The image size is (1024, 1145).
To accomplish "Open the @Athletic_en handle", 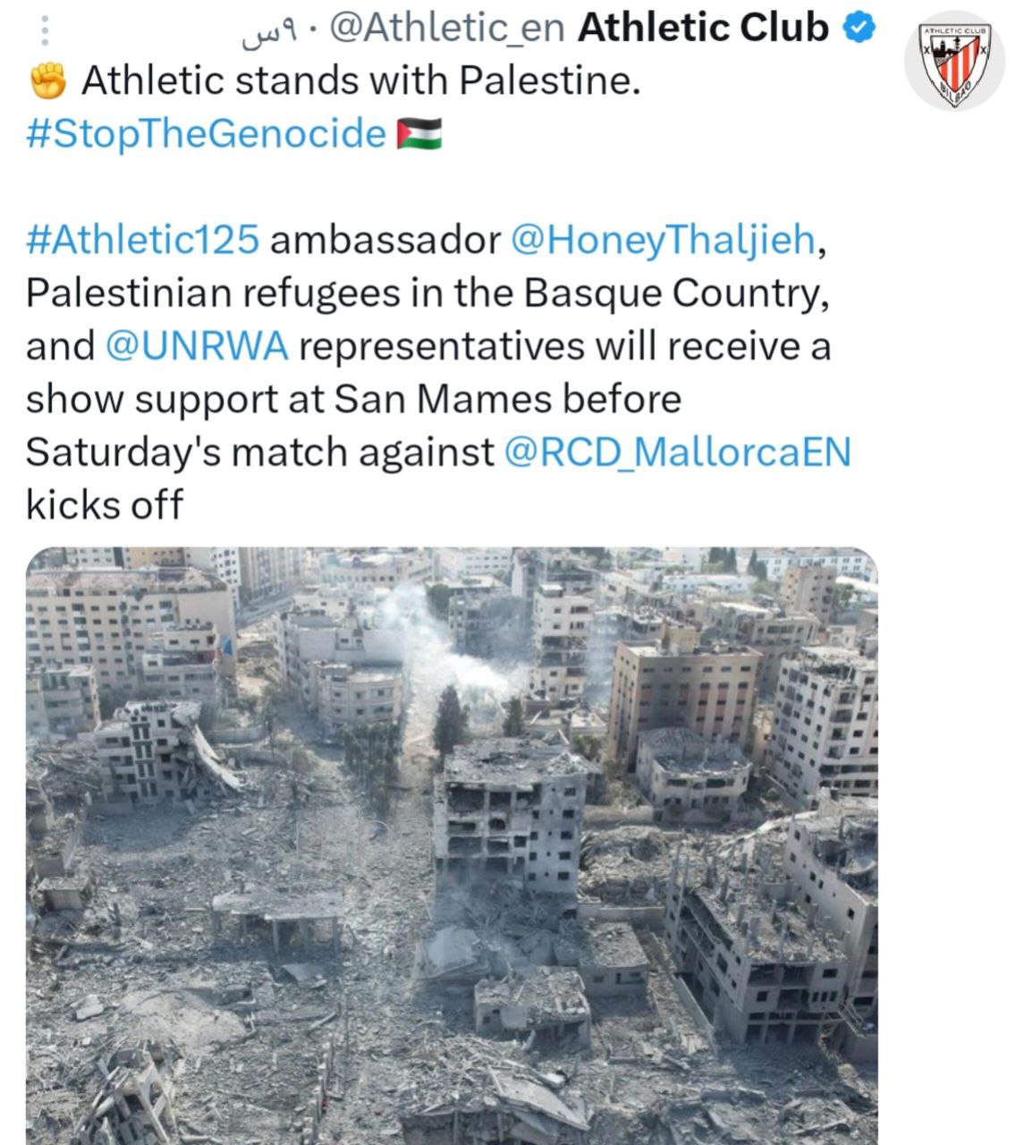I will 447,30.
